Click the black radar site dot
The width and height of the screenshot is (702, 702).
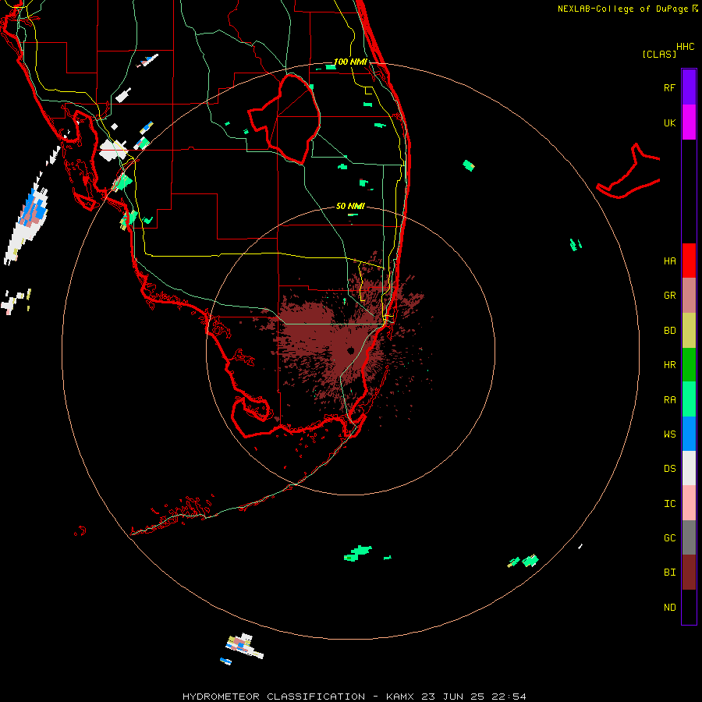pos(351,350)
